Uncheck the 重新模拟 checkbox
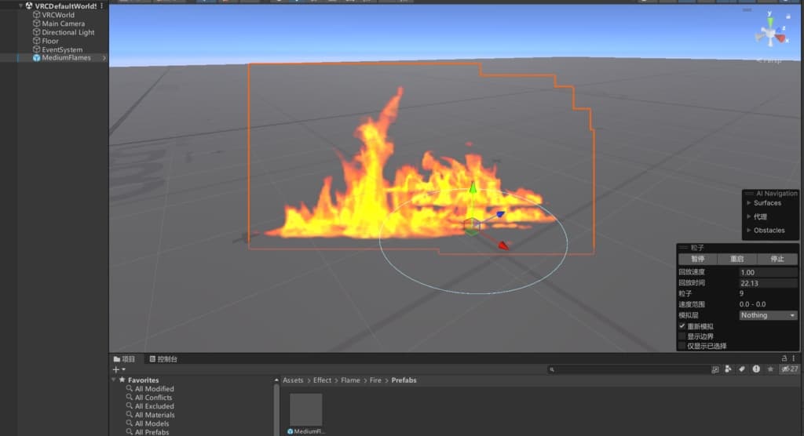 pyautogui.click(x=682, y=326)
